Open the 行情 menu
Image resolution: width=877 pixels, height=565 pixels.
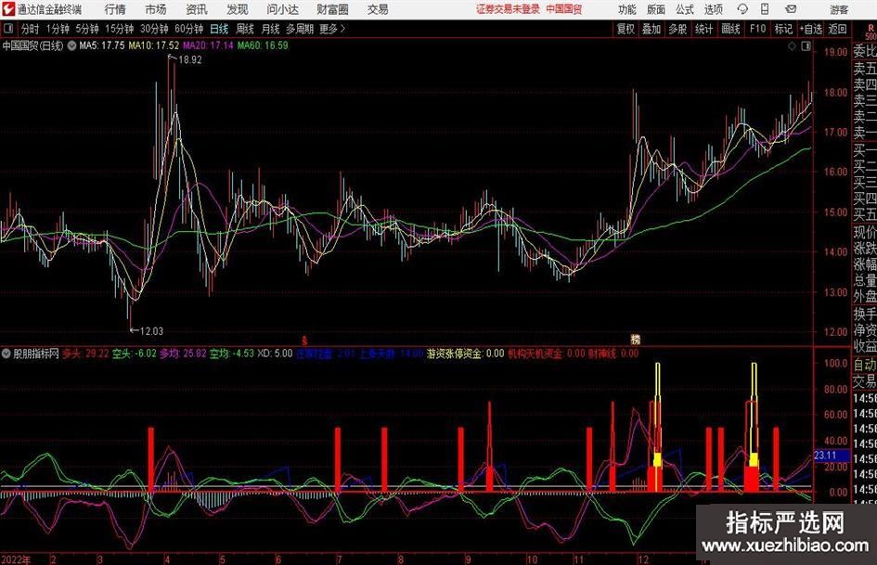click(115, 9)
